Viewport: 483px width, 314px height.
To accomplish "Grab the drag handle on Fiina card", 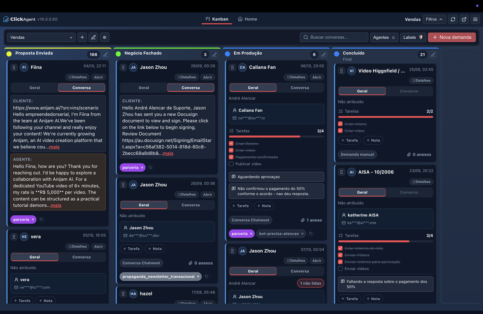I will coord(14,67).
